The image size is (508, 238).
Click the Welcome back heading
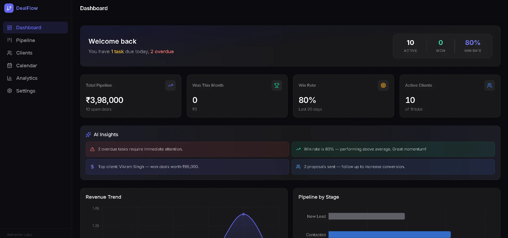pos(112,41)
